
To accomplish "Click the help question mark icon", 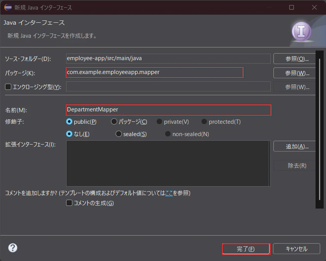I will point(13,248).
